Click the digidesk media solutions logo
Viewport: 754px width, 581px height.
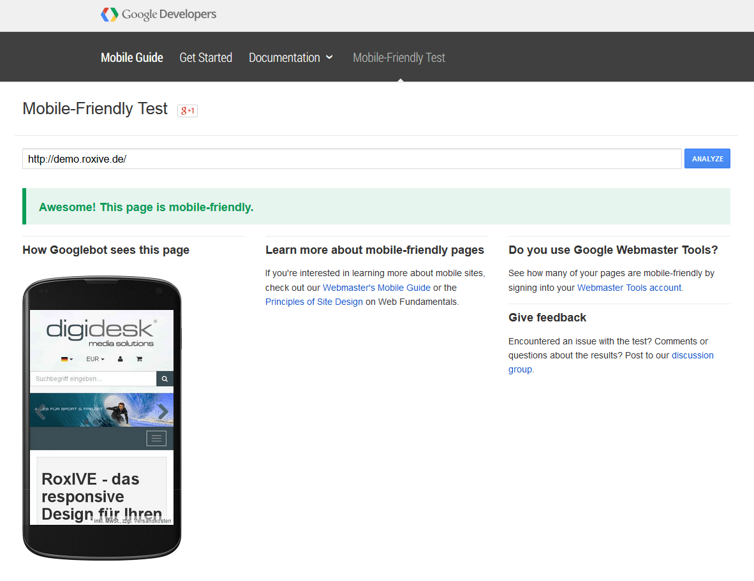[x=101, y=332]
